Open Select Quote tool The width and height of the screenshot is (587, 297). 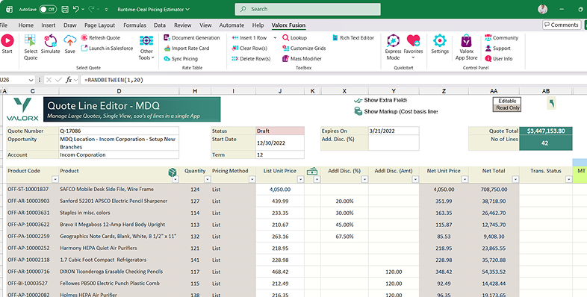[31, 47]
